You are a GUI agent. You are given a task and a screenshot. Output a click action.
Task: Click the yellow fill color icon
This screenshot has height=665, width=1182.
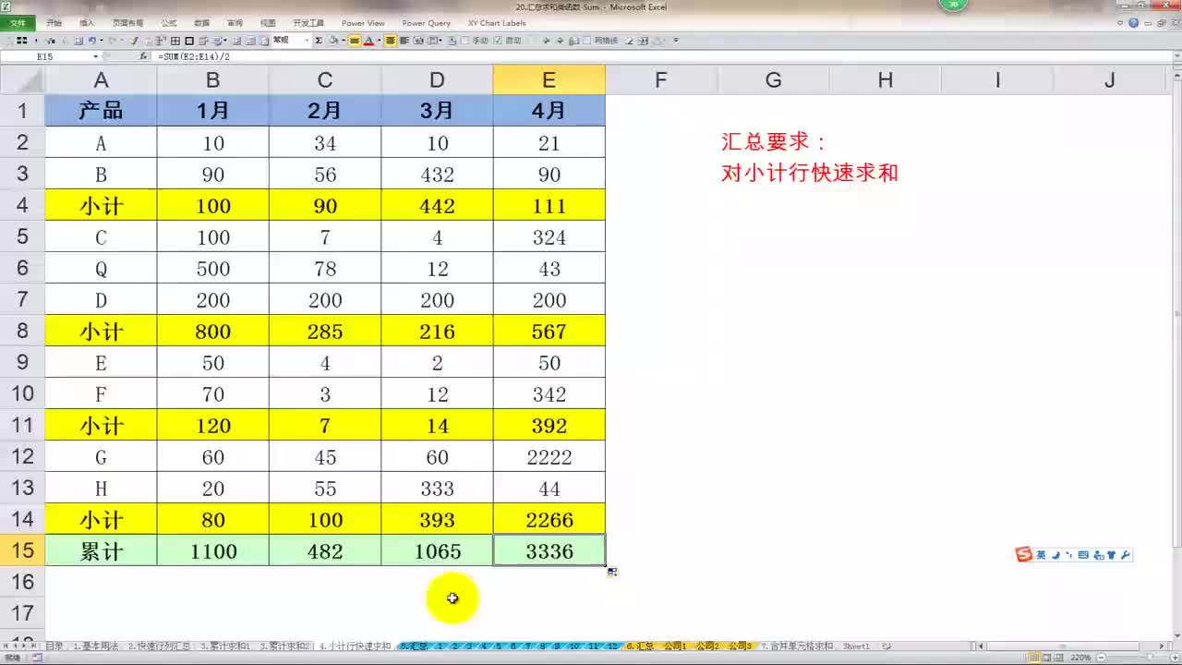coord(355,41)
